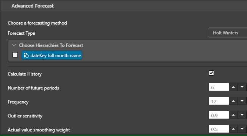Uncheck the Calculate History checkbox
This screenshot has width=247, height=136.
point(211,73)
